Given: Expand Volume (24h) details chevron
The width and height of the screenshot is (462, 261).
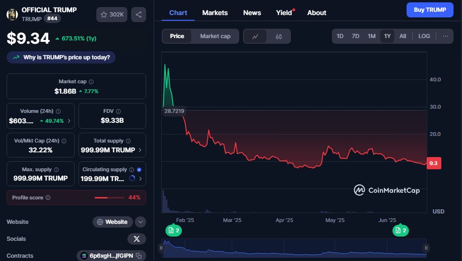Looking at the screenshot, I should click(x=69, y=121).
